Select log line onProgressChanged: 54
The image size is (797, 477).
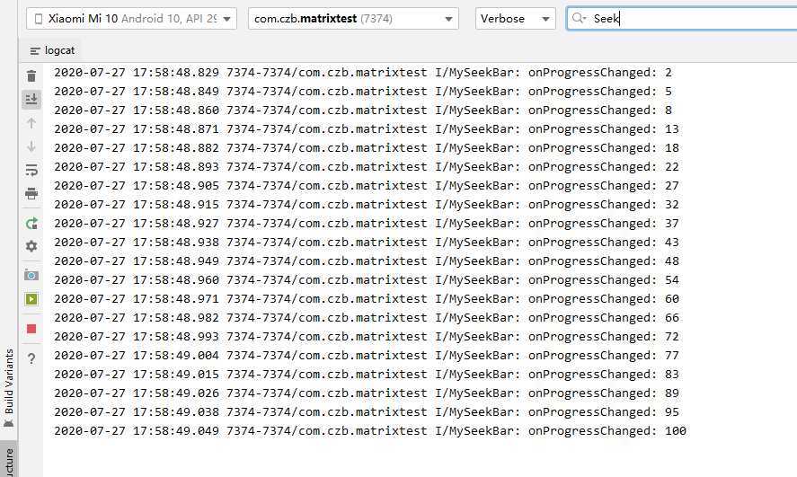[x=367, y=280]
